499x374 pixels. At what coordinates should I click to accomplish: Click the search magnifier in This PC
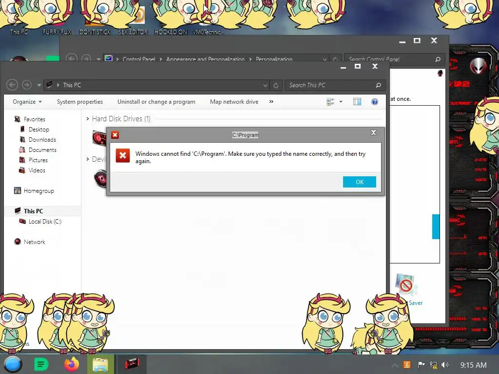tap(378, 85)
